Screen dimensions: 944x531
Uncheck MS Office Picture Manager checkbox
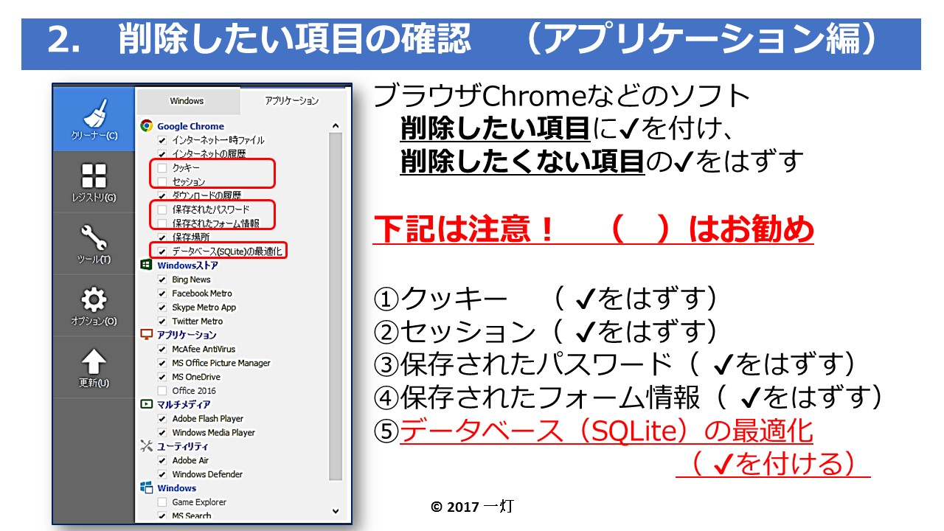162,363
